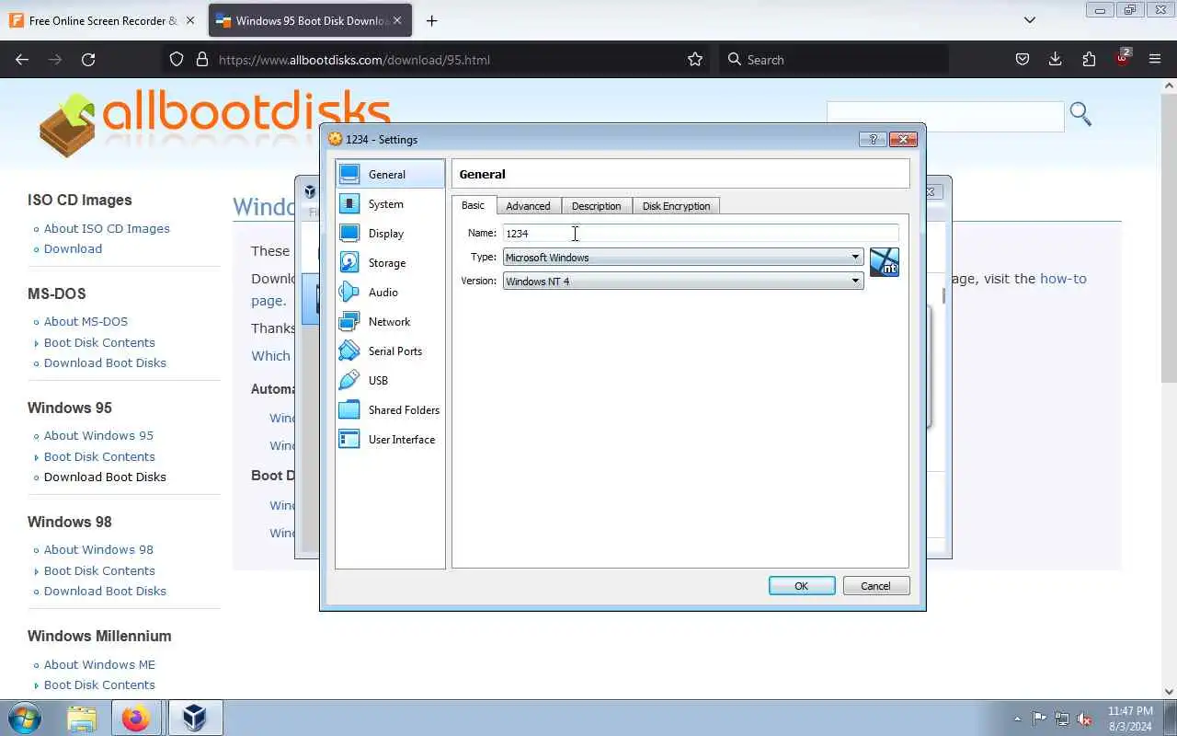Viewport: 1177px width, 736px height.
Task: Switch to the Basic tab
Action: (x=473, y=205)
